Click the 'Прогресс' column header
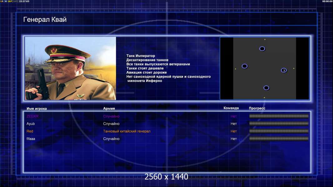 click(257, 108)
